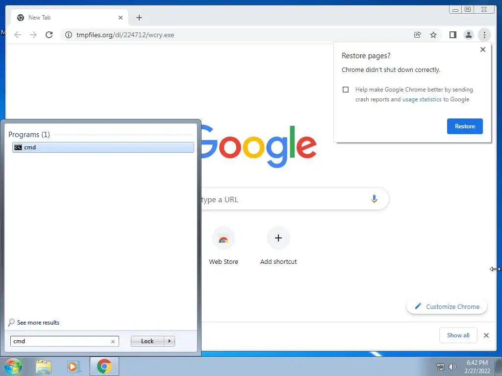This screenshot has height=376, width=502.
Task: Open the usage statistics link
Action: (422, 99)
